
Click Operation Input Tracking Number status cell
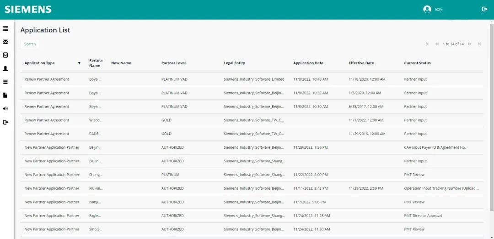[441, 188]
